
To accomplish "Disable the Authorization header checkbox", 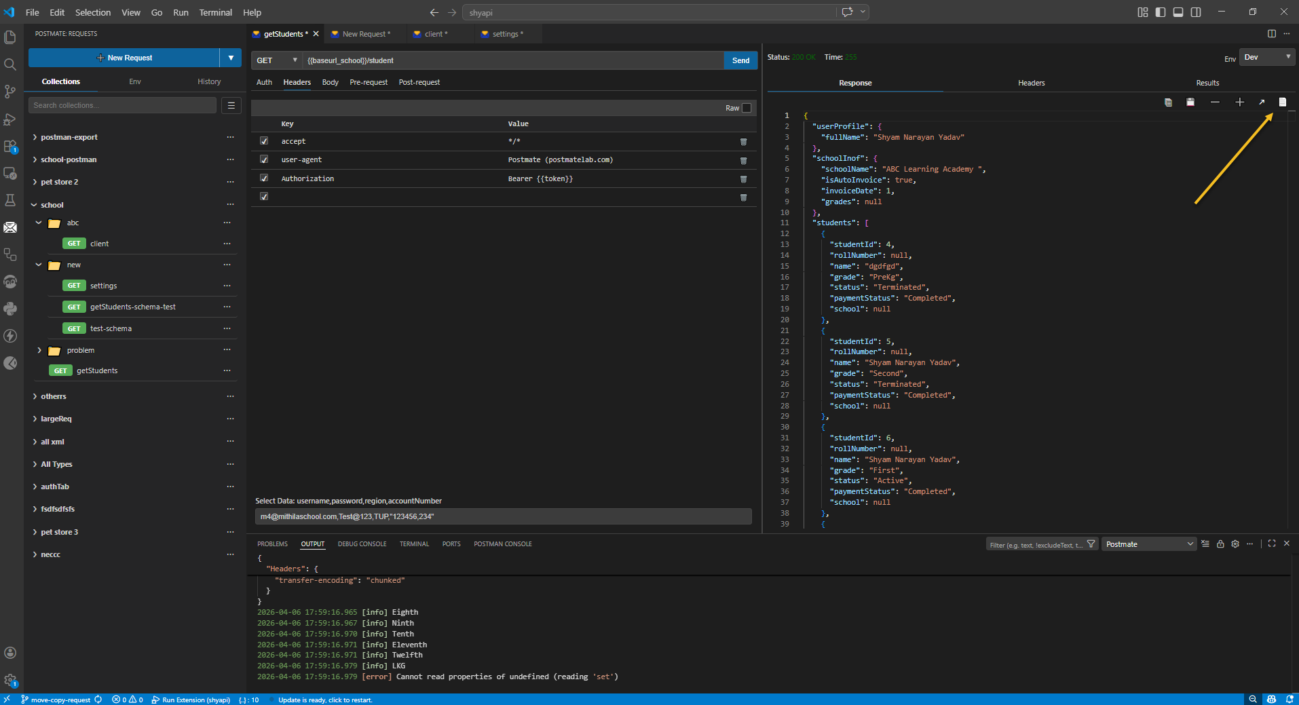I will point(264,178).
